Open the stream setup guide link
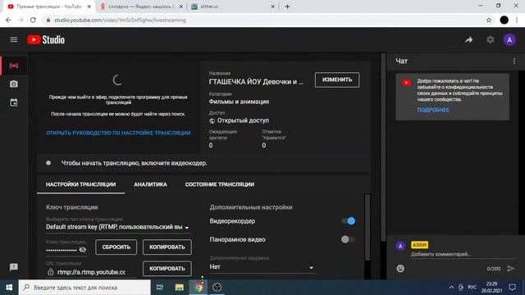The width and height of the screenshot is (525, 295). click(x=118, y=133)
